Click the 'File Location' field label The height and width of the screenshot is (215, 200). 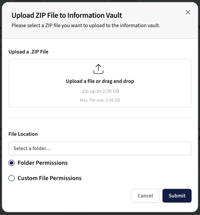tap(23, 134)
